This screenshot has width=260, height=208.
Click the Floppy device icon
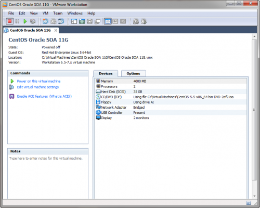[98, 102]
